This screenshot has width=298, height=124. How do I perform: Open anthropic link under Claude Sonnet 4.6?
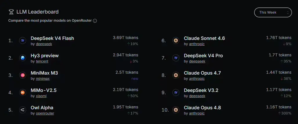click(x=197, y=44)
